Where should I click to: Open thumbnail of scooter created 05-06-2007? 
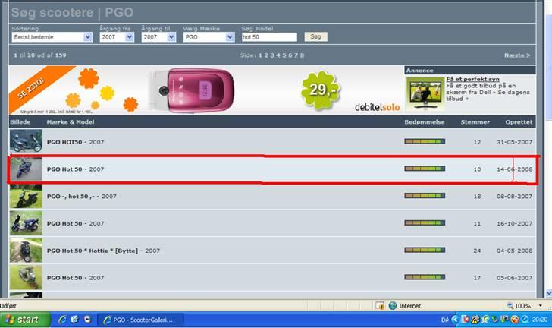click(x=26, y=278)
